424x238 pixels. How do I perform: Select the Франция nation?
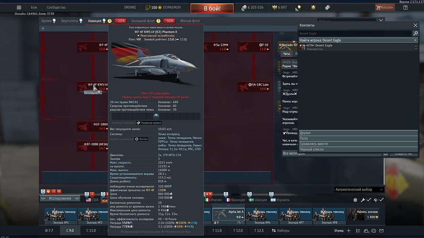pyautogui.click(x=235, y=200)
